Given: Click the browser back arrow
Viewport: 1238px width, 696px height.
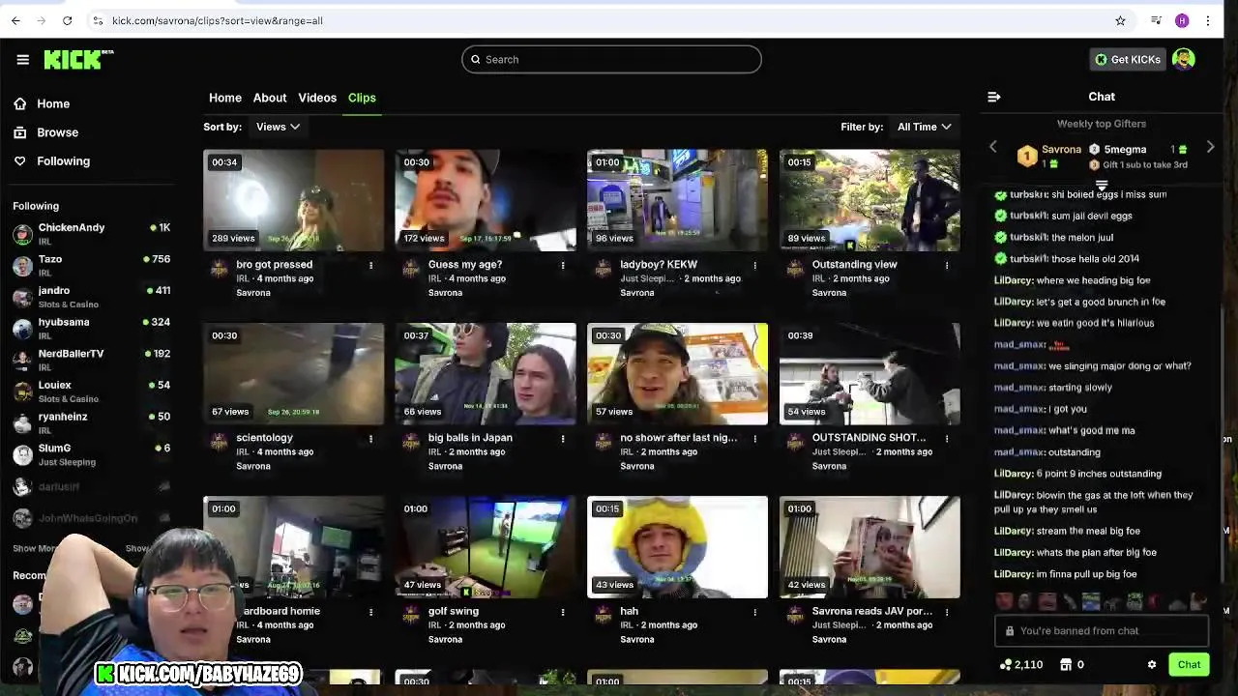Looking at the screenshot, I should [x=15, y=20].
